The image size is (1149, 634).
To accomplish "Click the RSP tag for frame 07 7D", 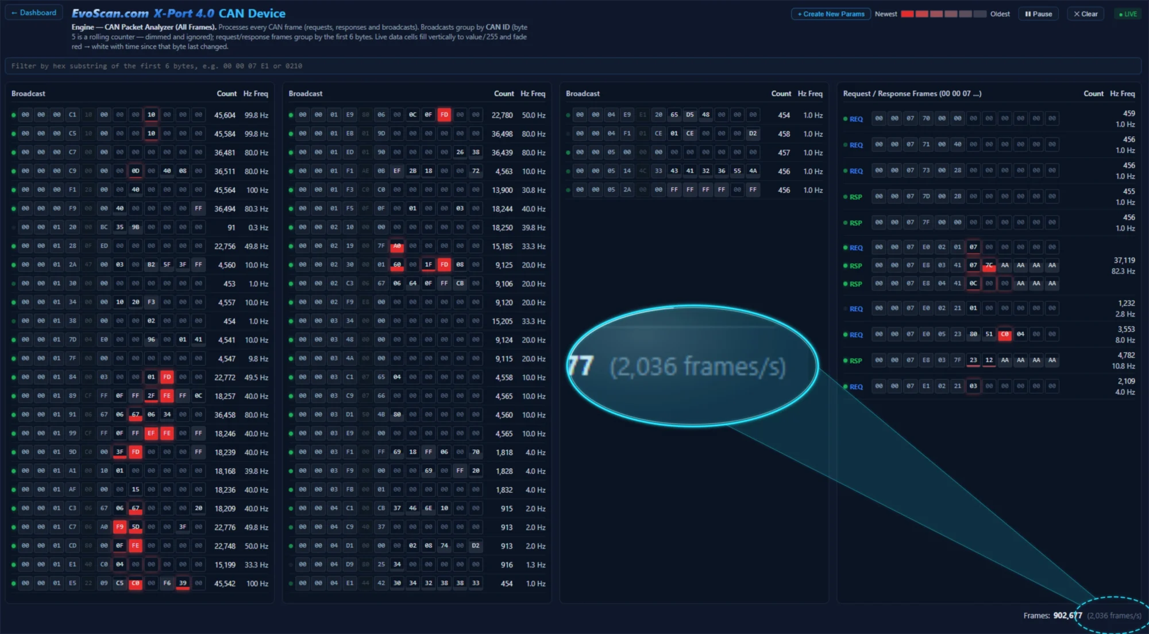I will point(856,197).
